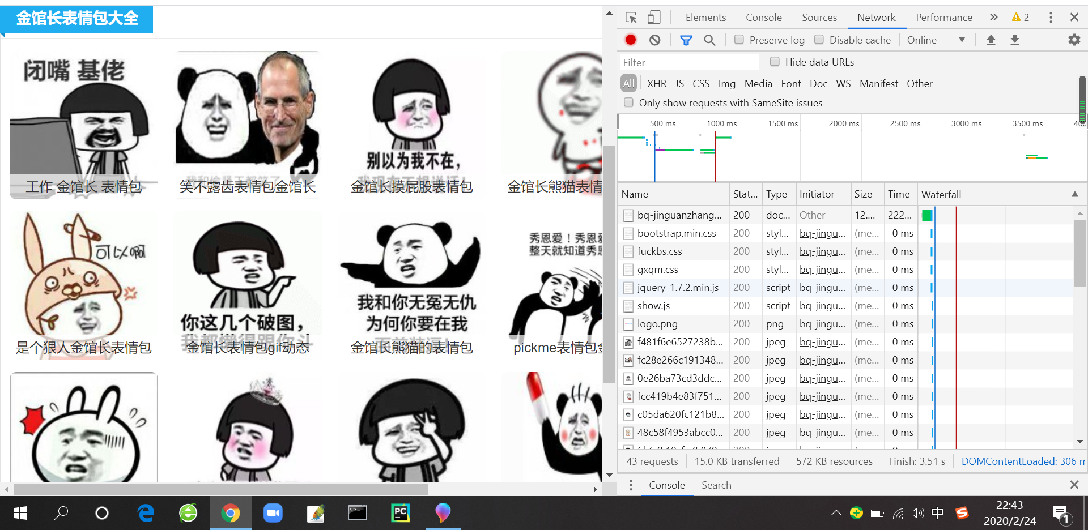This screenshot has height=530, width=1088.
Task: Collapse the Waterfall column sort arrow
Action: point(1074,194)
